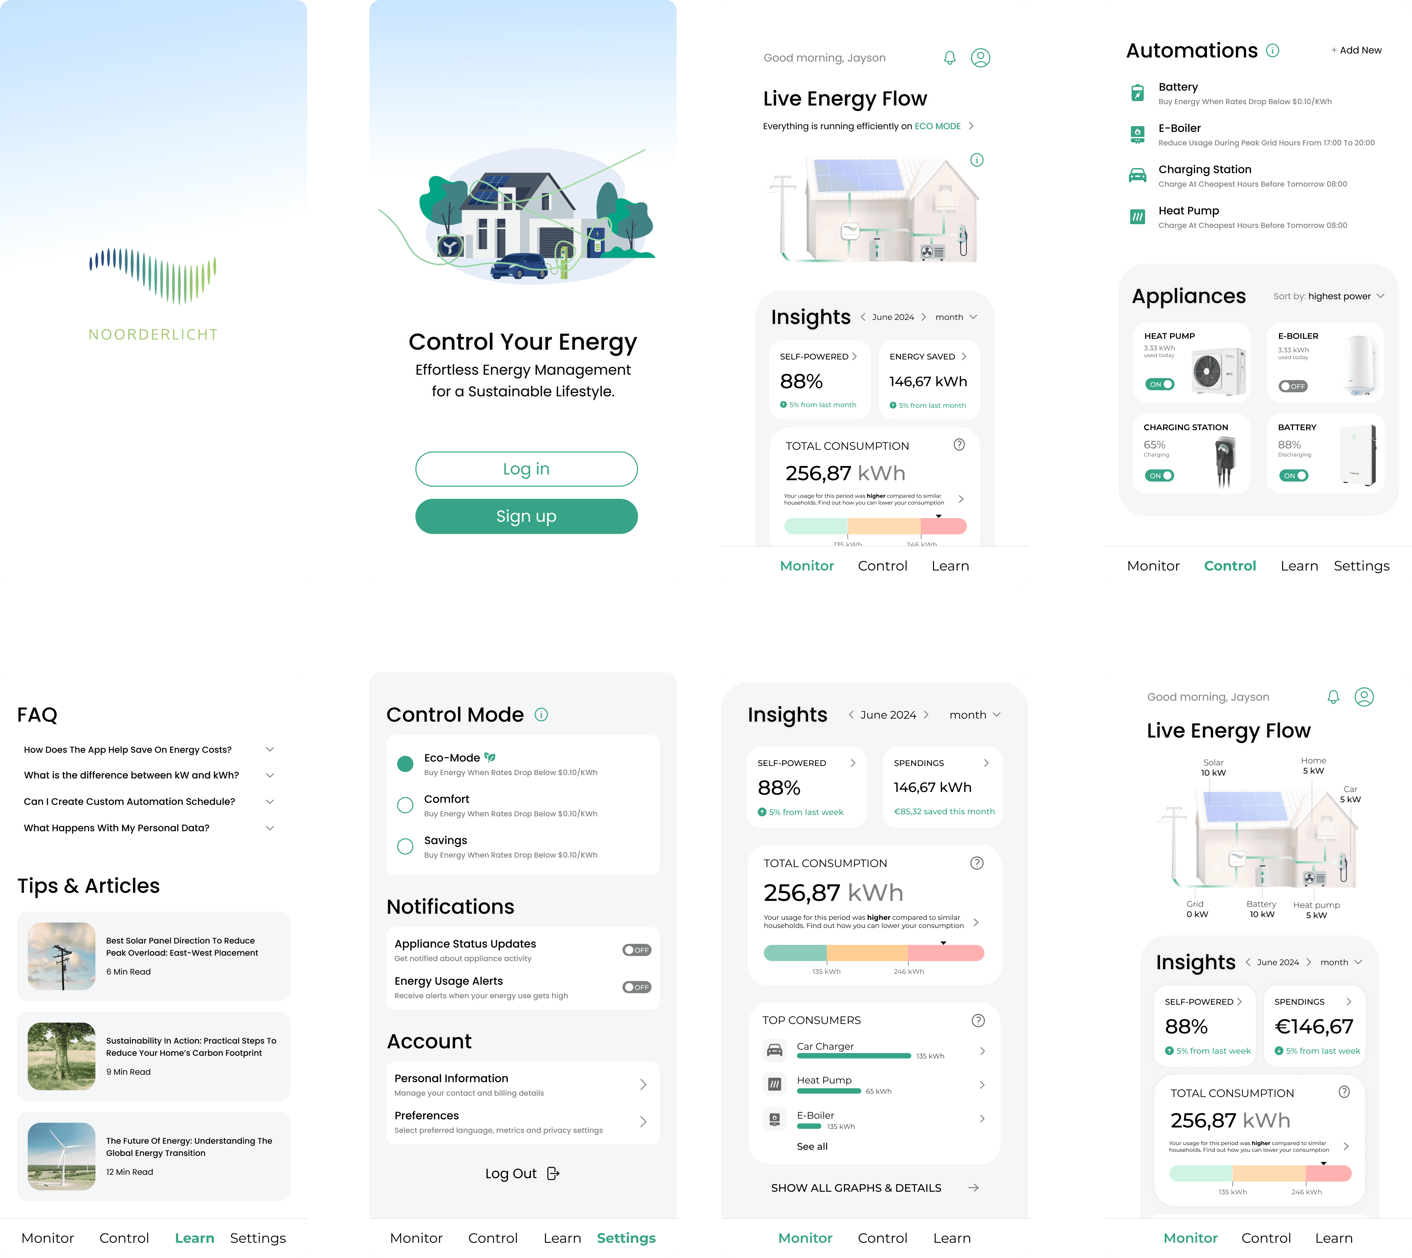Select the Comfort control mode radio button

coord(405,805)
